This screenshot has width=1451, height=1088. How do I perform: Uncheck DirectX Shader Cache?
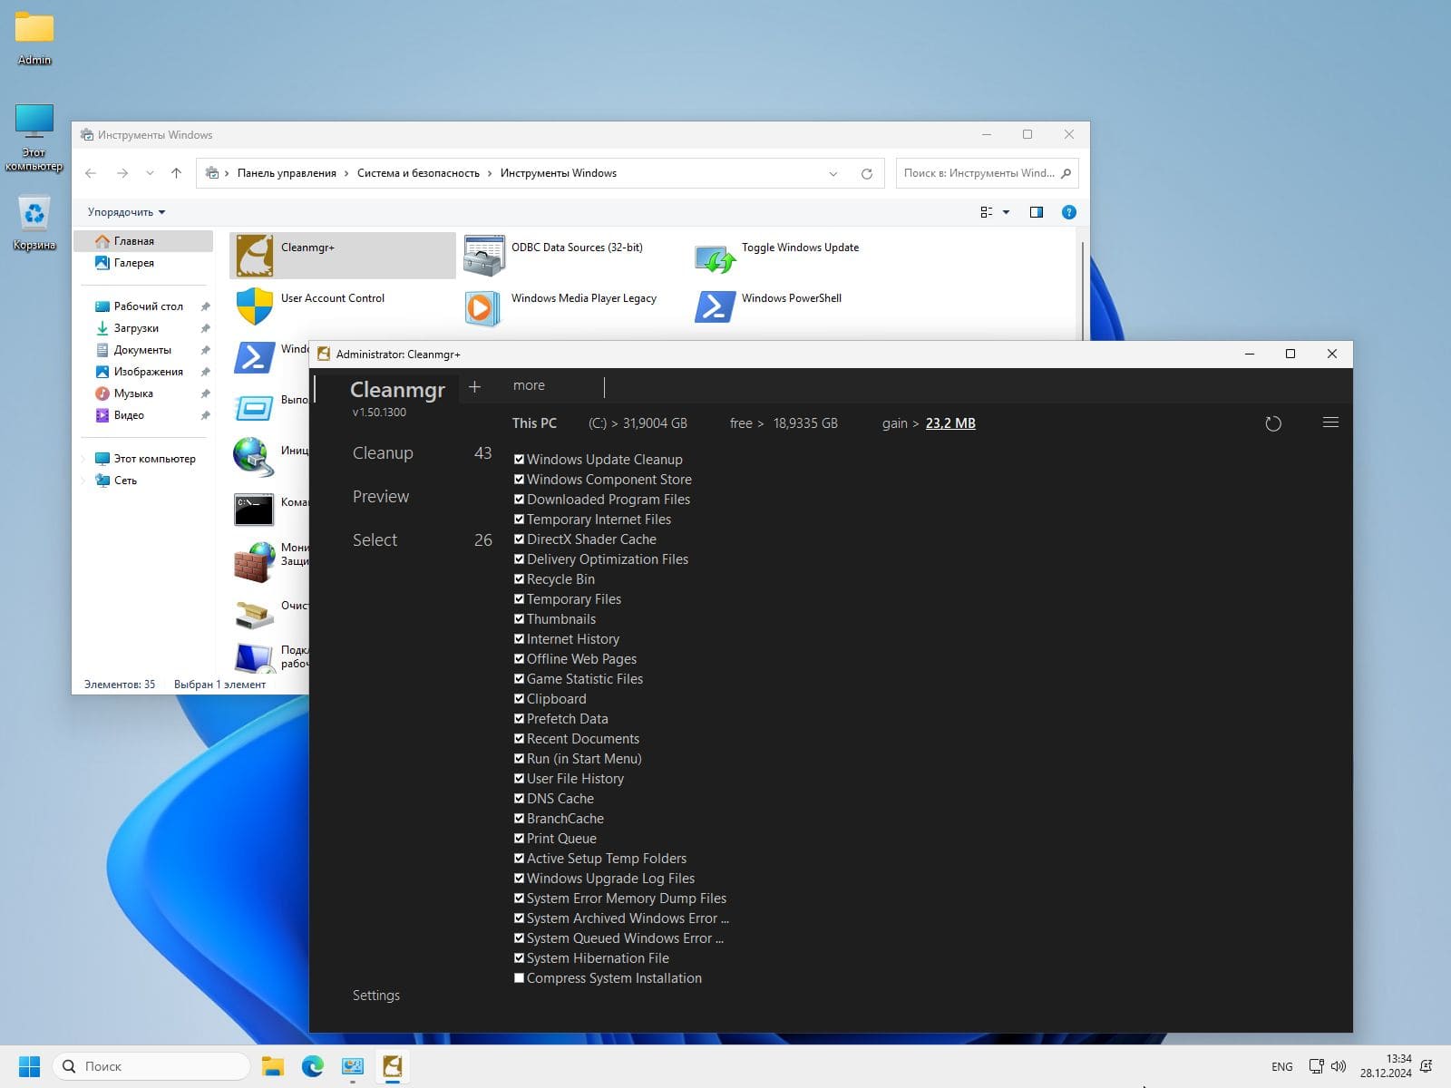pos(519,539)
